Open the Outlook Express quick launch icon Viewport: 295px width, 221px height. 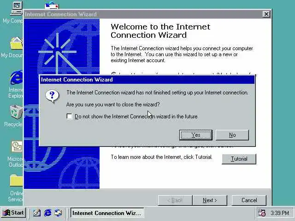58,213
